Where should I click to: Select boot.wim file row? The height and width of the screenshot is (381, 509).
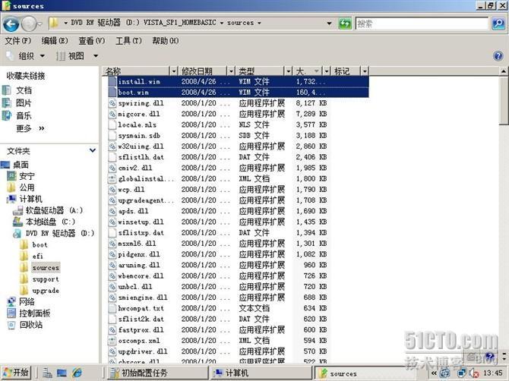(239, 93)
